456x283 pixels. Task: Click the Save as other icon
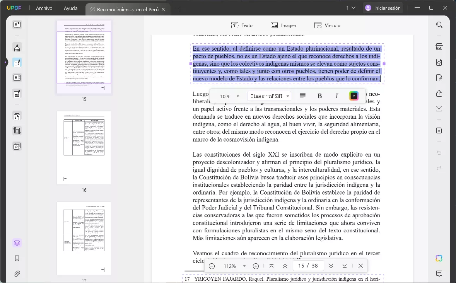[x=439, y=130]
